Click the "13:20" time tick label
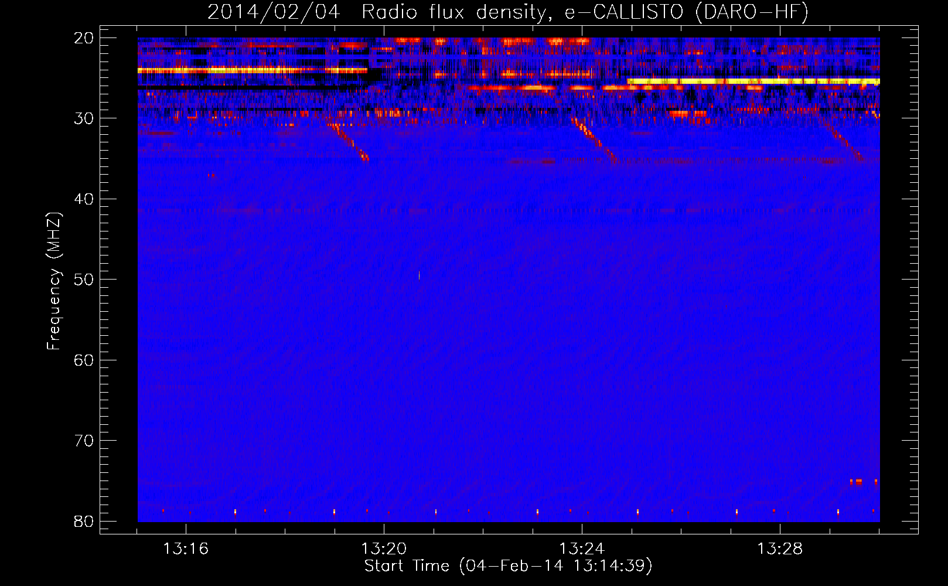The width and height of the screenshot is (948, 586). tap(384, 549)
